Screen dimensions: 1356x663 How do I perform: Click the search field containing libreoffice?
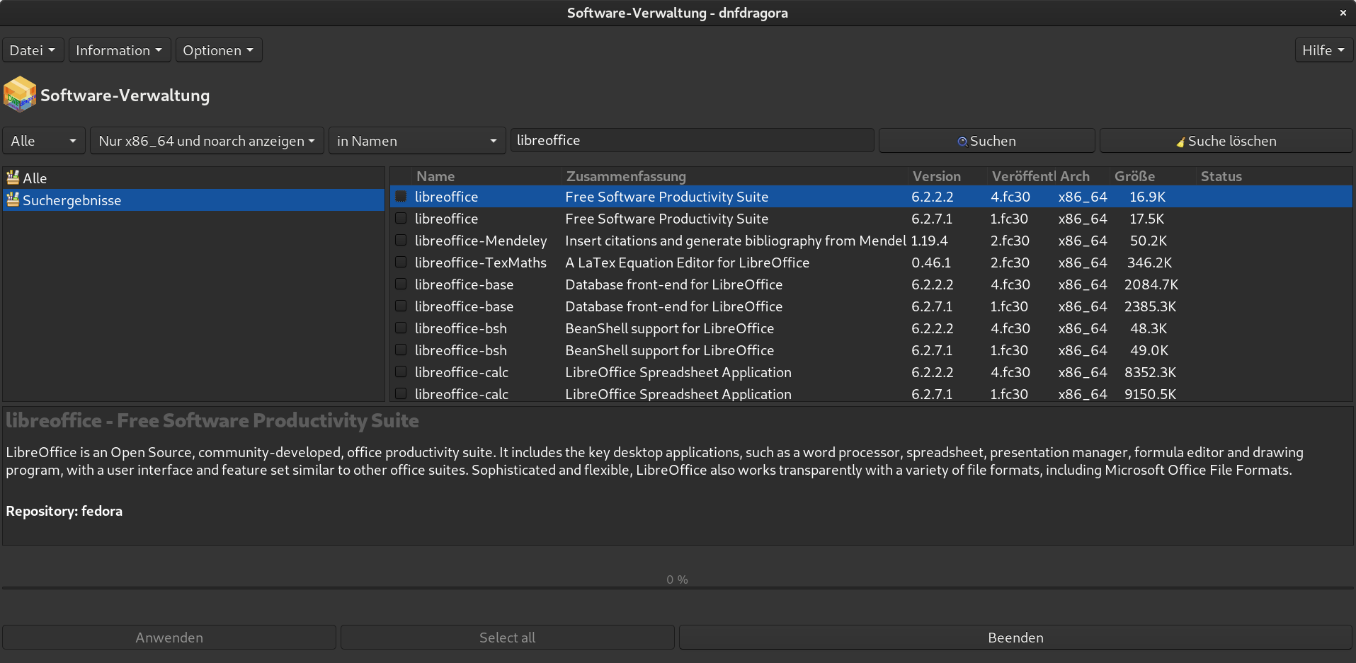[692, 140]
